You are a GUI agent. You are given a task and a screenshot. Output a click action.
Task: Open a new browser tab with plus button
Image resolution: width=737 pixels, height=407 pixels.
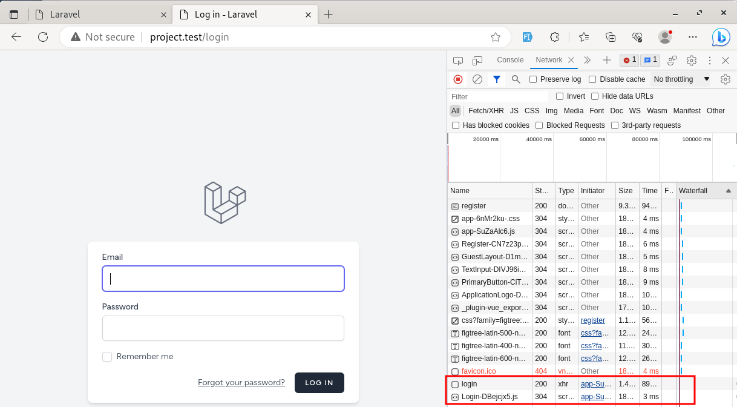(328, 15)
